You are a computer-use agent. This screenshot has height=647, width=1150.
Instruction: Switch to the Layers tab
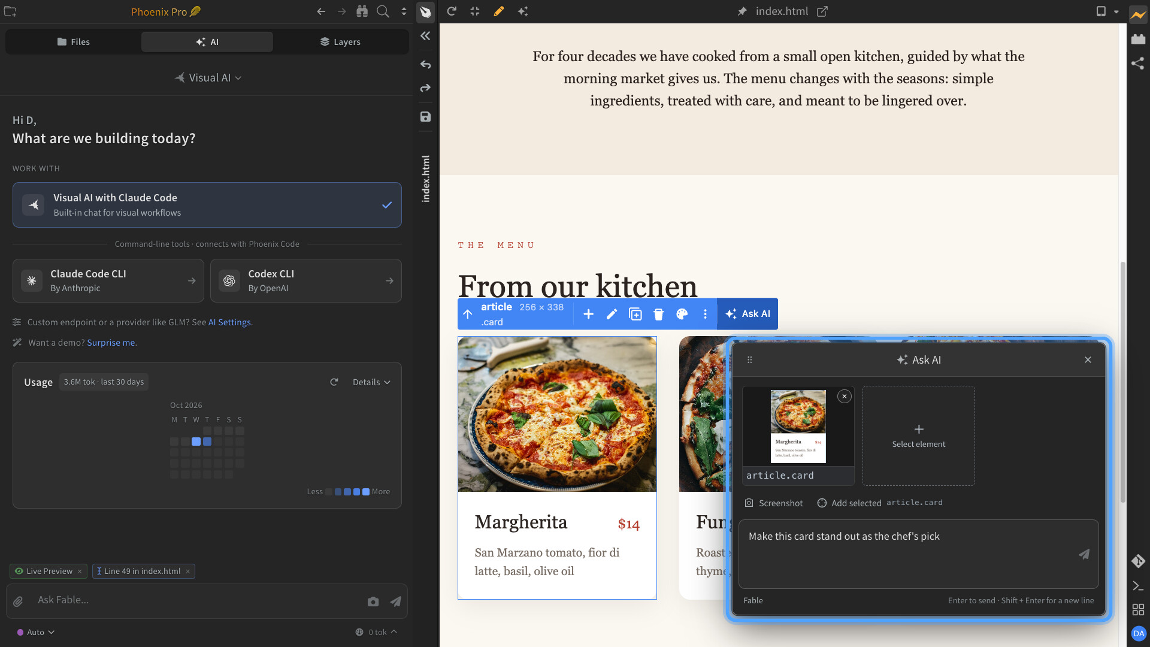pos(340,42)
